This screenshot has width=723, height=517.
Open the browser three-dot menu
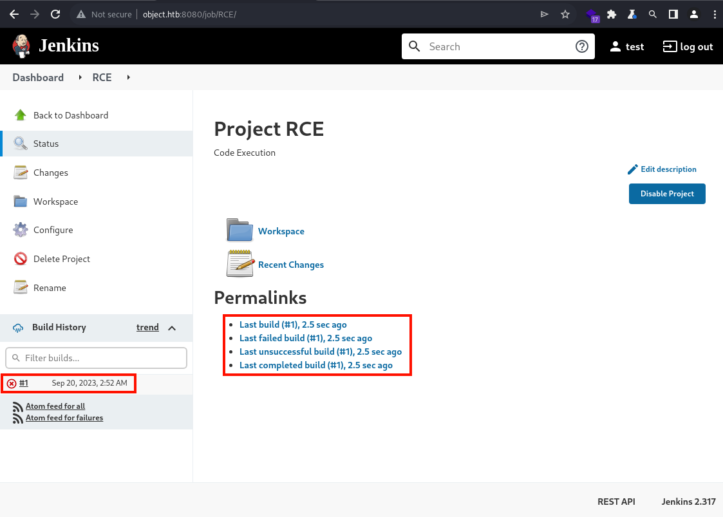715,14
